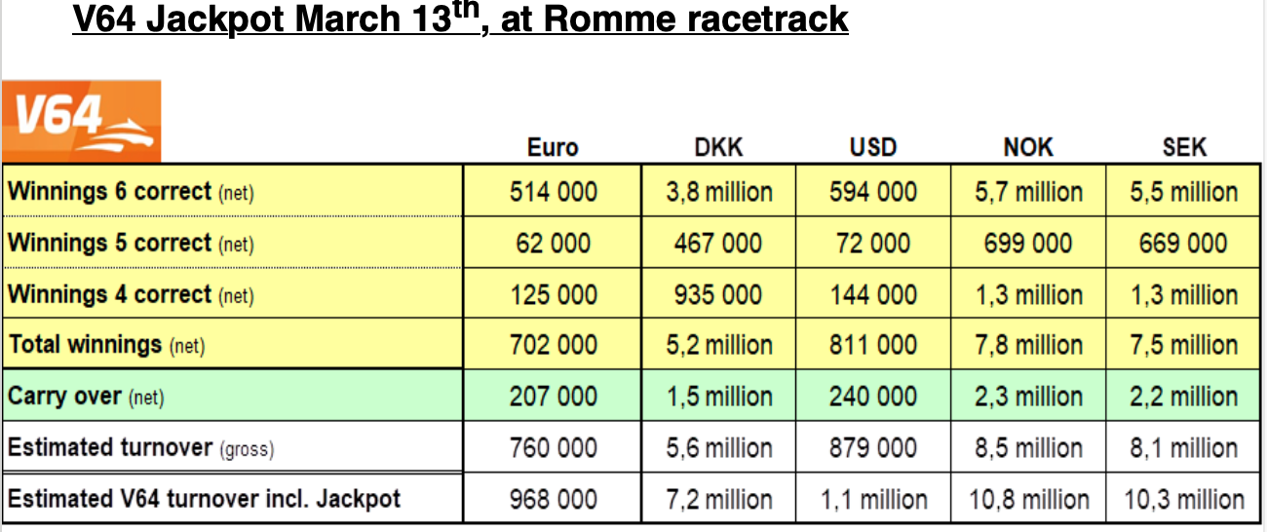Click the Winnings 4 correct row label
The image size is (1267, 532).
[131, 294]
